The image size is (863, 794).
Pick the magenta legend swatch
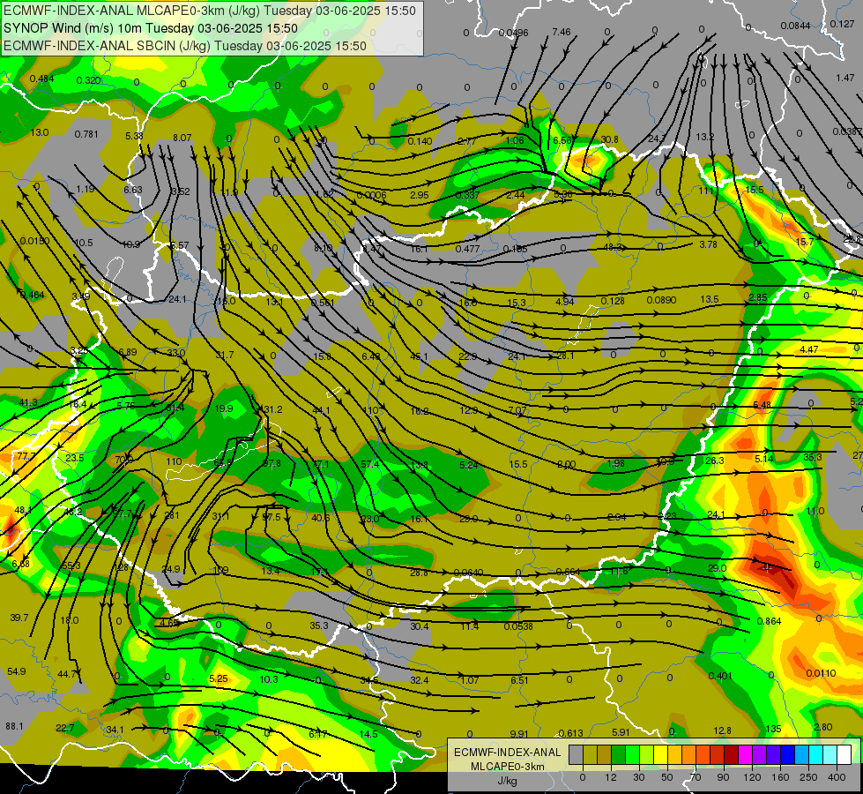pyautogui.click(x=745, y=754)
